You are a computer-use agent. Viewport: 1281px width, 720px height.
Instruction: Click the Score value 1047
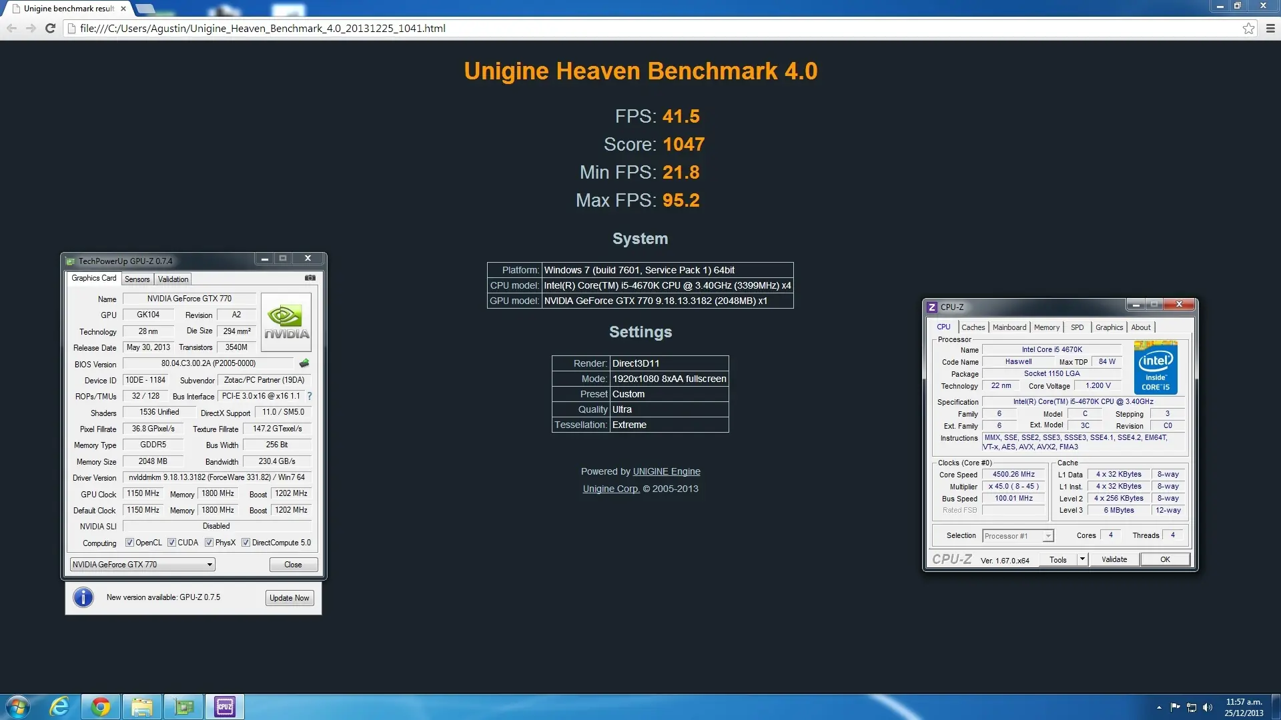(x=684, y=144)
